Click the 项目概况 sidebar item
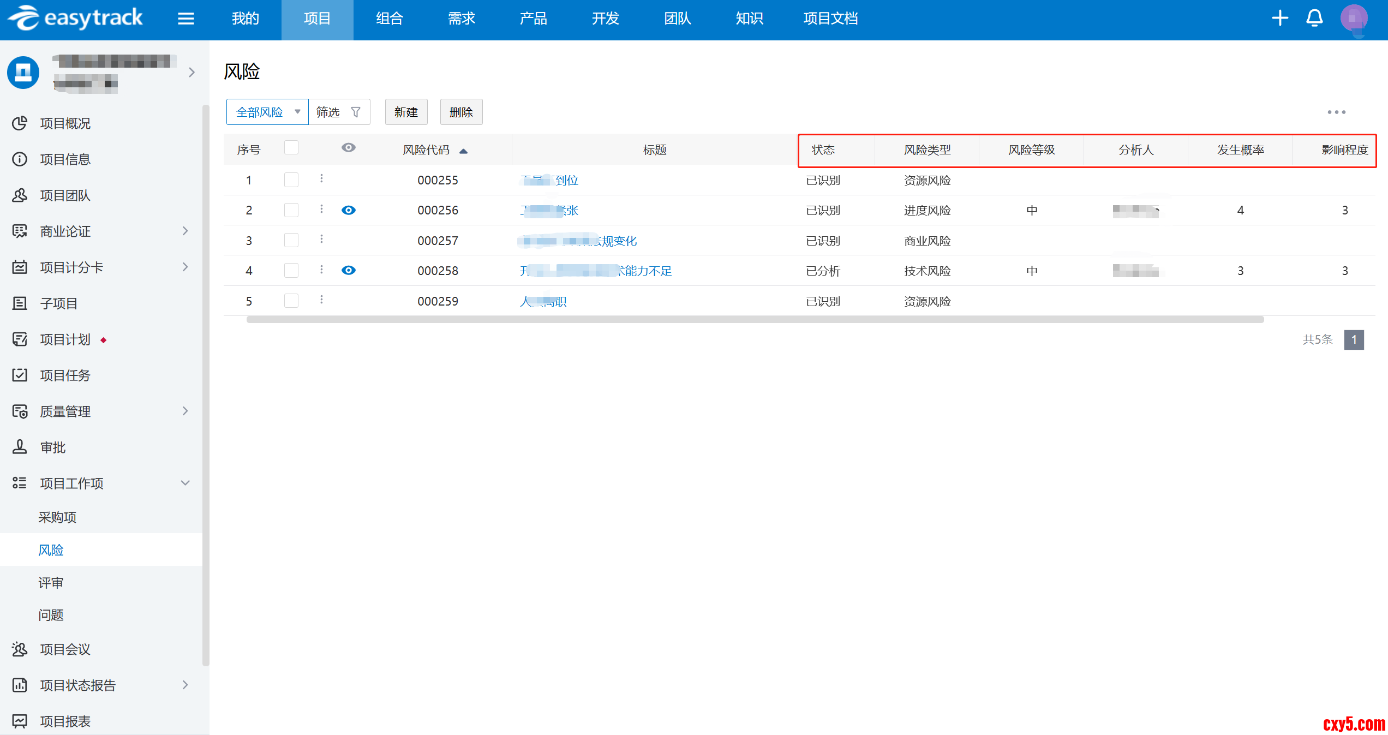 point(65,123)
